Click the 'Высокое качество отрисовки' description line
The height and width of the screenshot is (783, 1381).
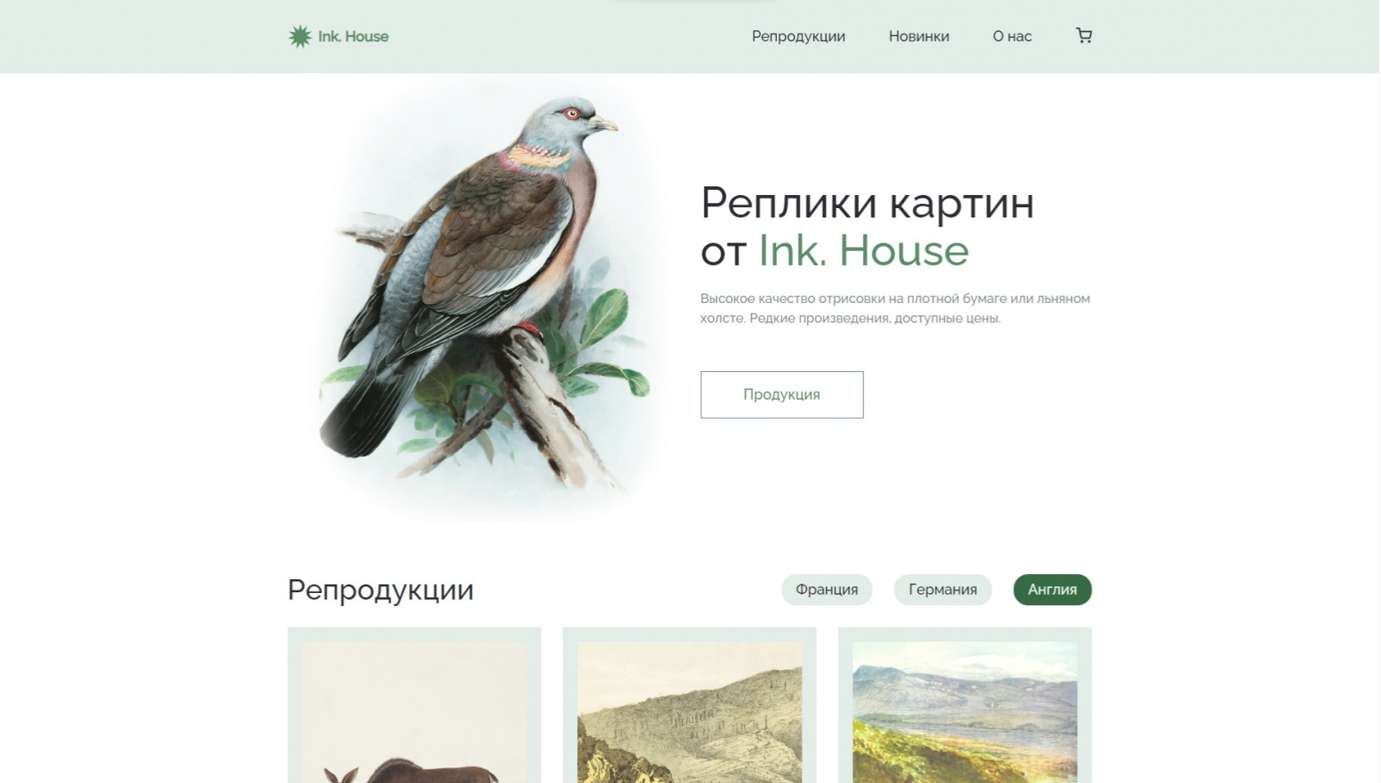coord(792,299)
